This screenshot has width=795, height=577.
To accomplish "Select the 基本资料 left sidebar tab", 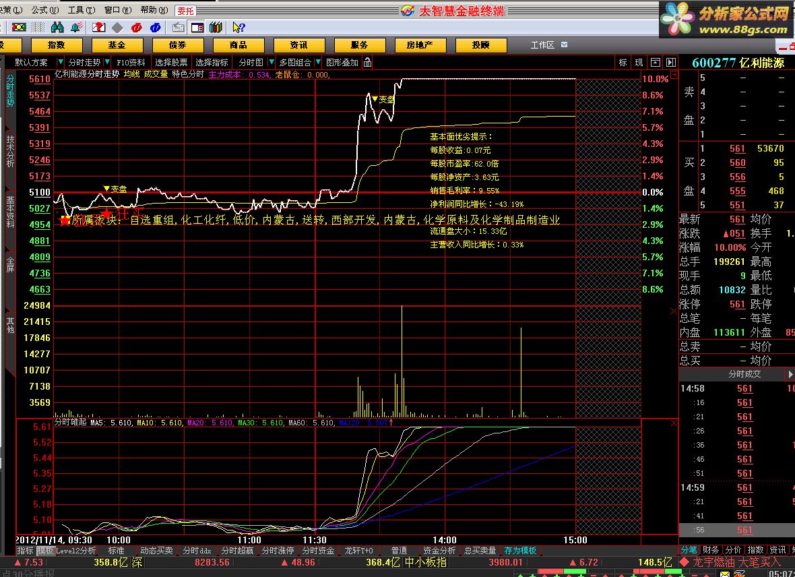I will click(10, 212).
